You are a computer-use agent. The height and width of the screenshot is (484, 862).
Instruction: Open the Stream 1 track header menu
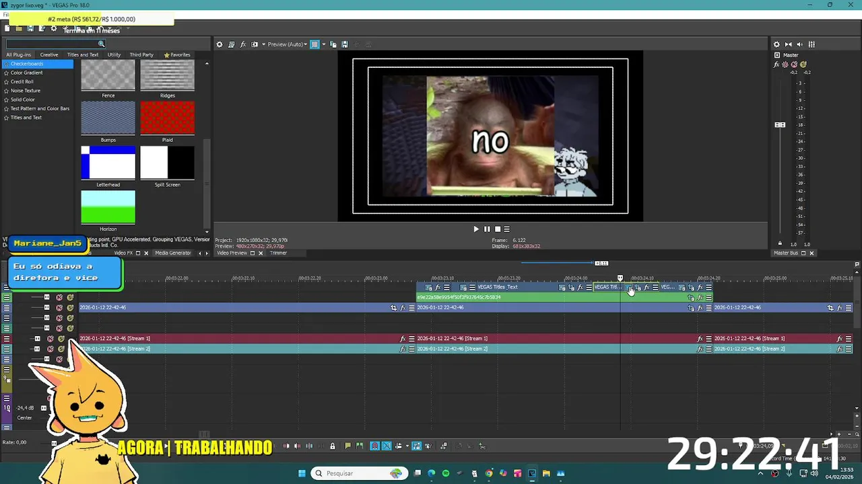point(7,339)
